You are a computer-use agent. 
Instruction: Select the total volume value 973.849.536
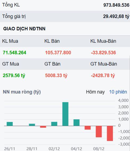pyautogui.click(x=116, y=5)
